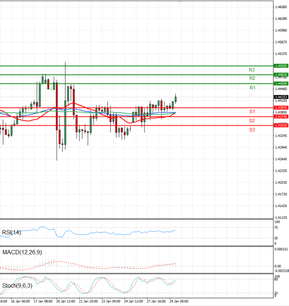Click the RSI 30 level label
This screenshot has width=289, height=306.
pyautogui.click(x=276, y=238)
